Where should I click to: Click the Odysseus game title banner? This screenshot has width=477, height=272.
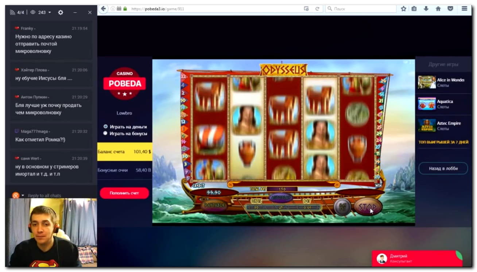[x=284, y=69]
